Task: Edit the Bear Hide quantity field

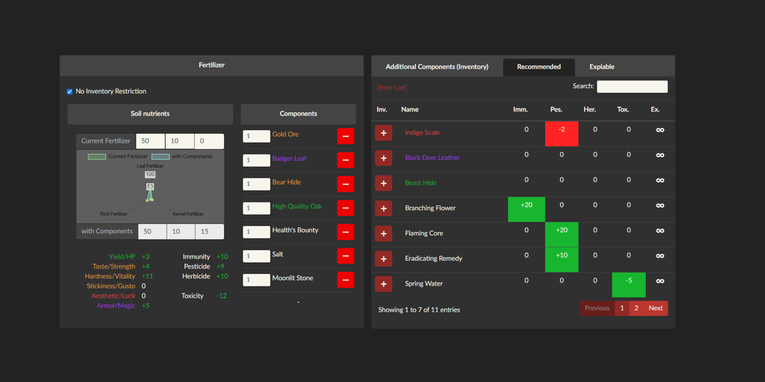Action: pos(256,184)
